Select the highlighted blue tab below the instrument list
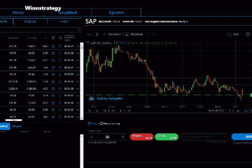Viewport: 252px width, 168px height. [5, 126]
